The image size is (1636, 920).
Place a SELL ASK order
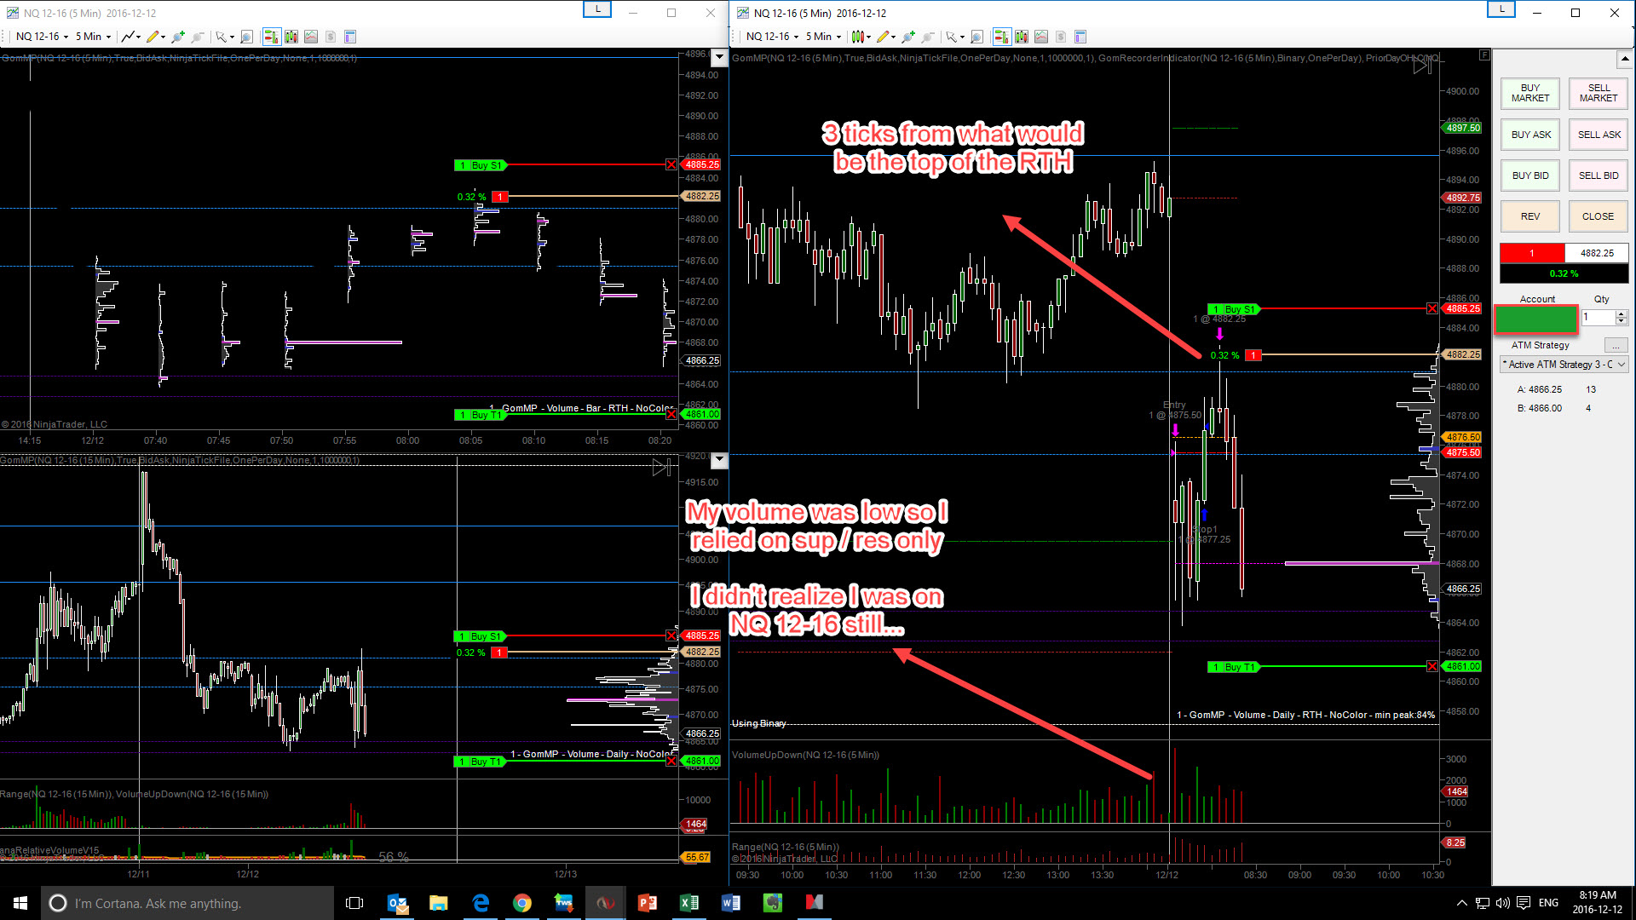tap(1599, 135)
